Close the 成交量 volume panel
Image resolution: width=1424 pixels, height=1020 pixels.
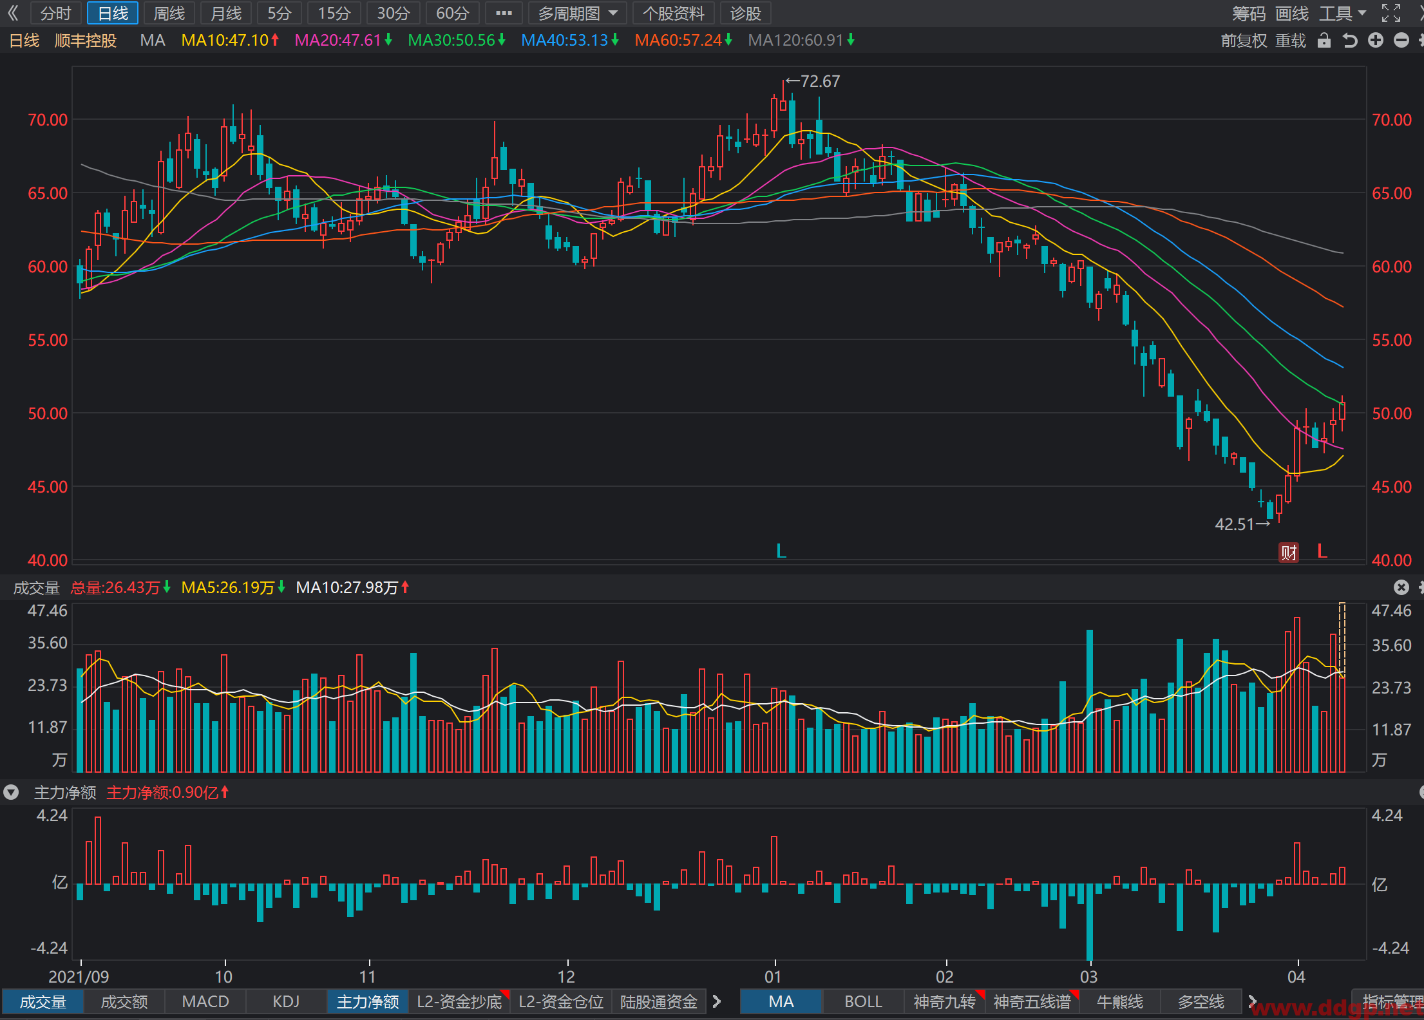[x=1401, y=587]
